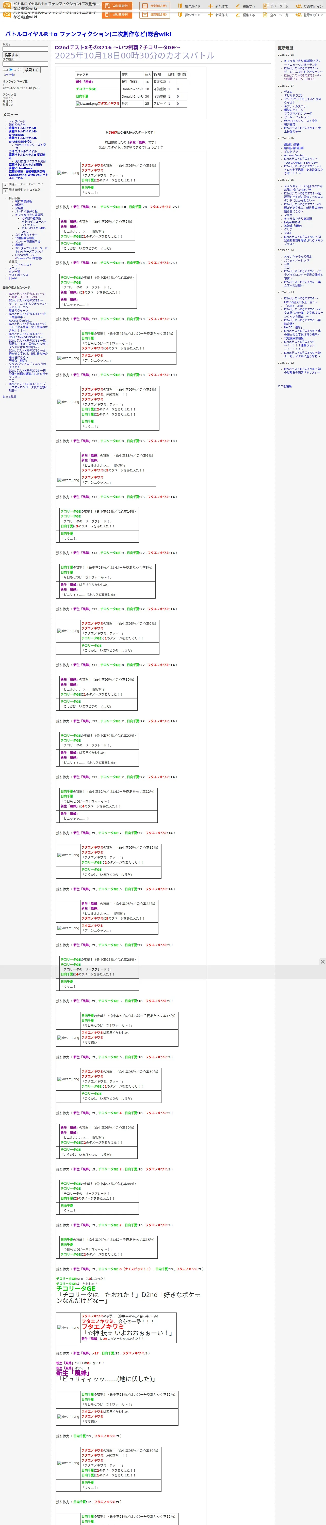Click the スピード type cell

tap(159, 104)
